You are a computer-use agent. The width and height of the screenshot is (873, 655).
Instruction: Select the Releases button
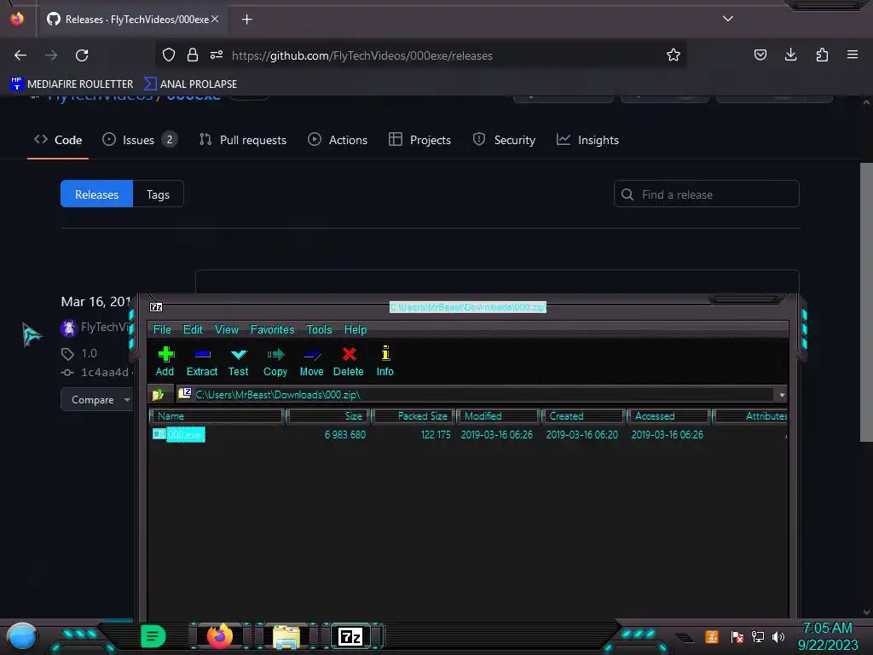click(97, 194)
